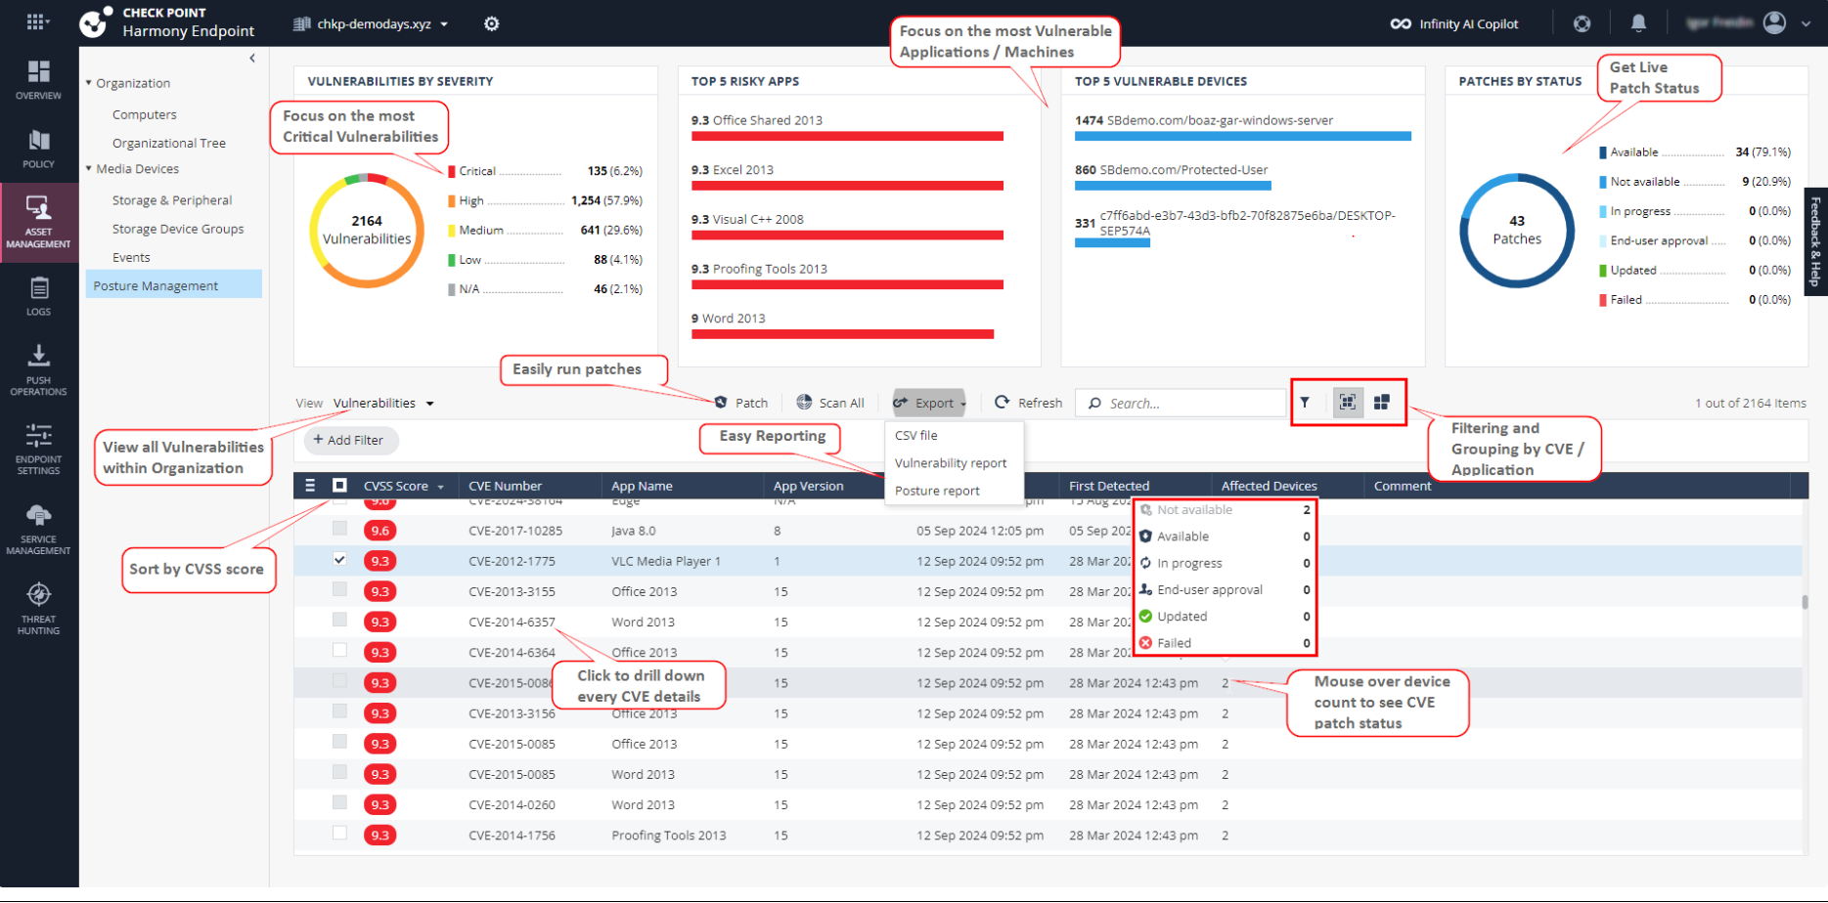
Task: Click the High severity legend entry
Action: click(x=545, y=200)
